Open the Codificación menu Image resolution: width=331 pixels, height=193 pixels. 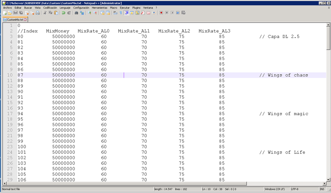pyautogui.click(x=50, y=8)
